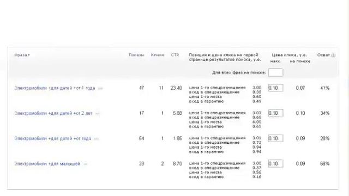Click impressions value 54
Viewport: 349px width, 196px height.
pos(142,138)
